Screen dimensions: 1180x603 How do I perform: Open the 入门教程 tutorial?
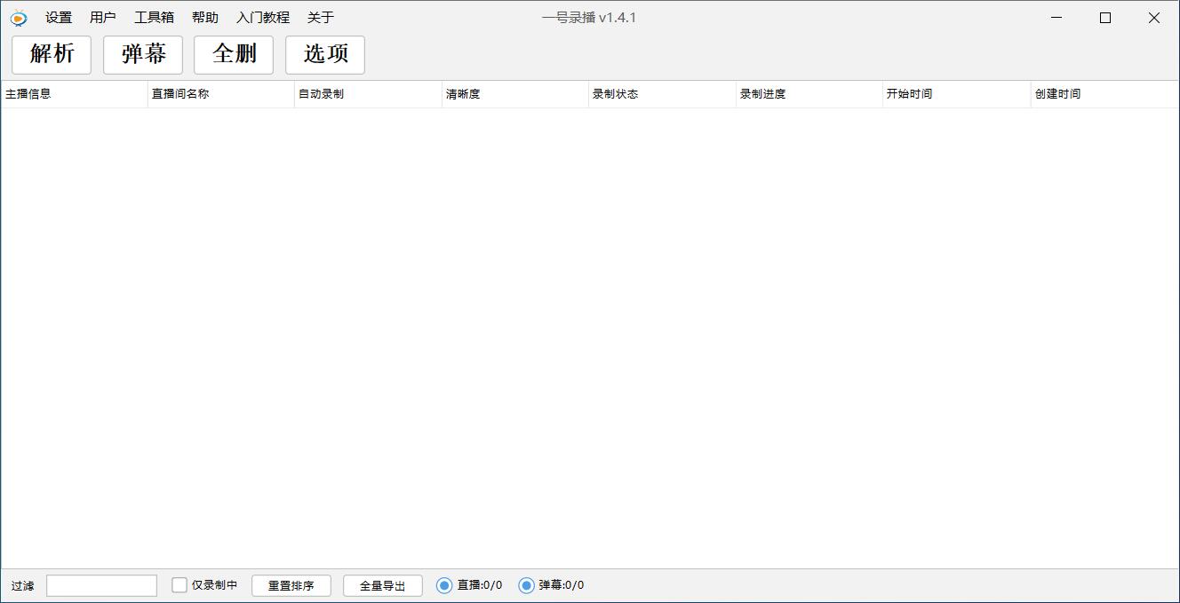263,17
